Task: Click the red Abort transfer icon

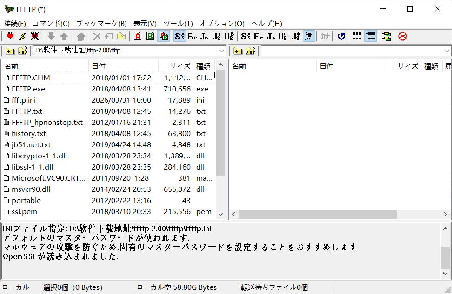Action: 403,36
